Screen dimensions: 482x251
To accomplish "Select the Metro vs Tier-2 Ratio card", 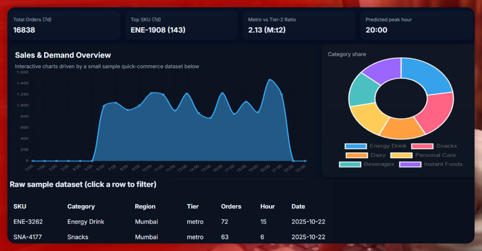I will tap(299, 25).
